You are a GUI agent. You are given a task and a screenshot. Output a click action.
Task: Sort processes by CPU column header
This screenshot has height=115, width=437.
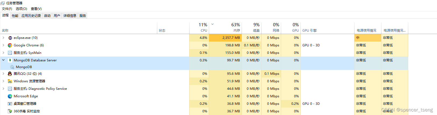[x=199, y=27]
